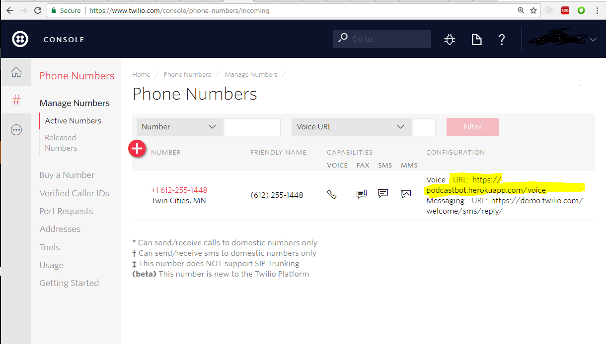Click the search magnifier in Go to box
606x344 pixels.
click(x=343, y=38)
